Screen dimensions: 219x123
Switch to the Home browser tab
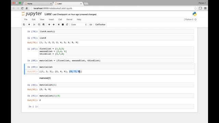pyautogui.click(x=38, y=4)
